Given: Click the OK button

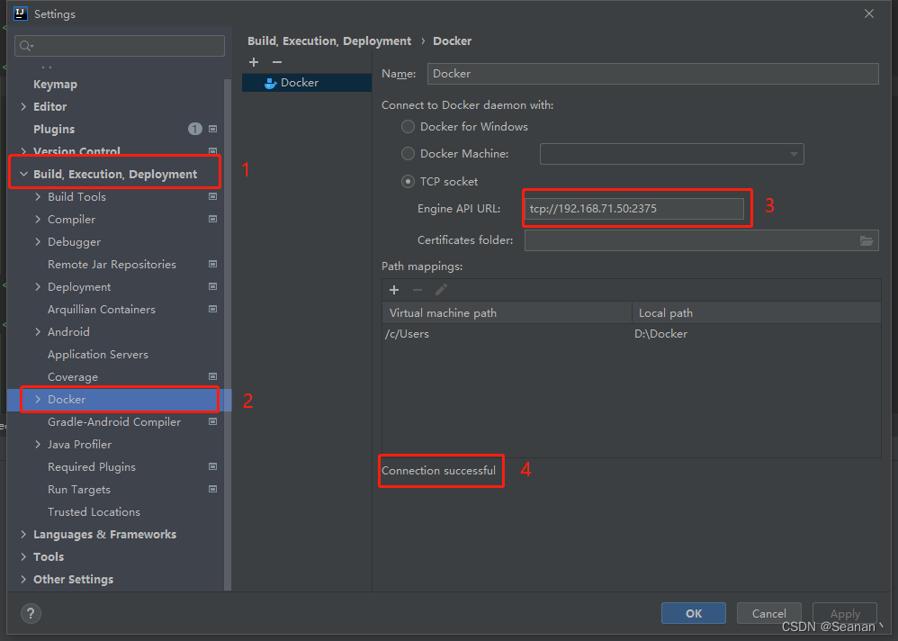Looking at the screenshot, I should pos(694,613).
